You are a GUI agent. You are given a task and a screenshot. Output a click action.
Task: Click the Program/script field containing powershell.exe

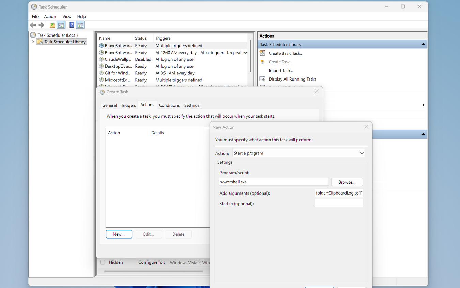tap(274, 182)
